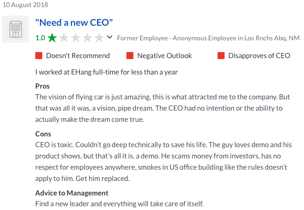Click the Disapproves of CEO label
This screenshot has height=210, width=304.
[259, 56]
